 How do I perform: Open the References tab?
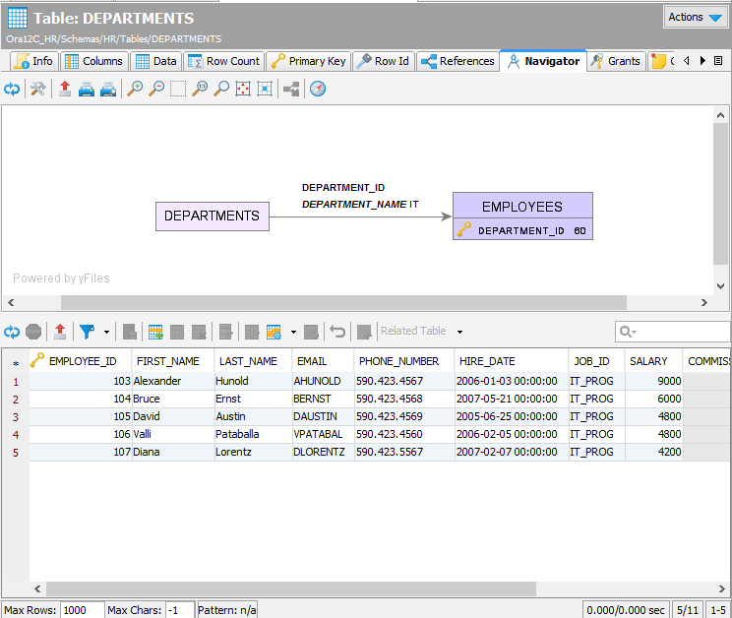457,61
